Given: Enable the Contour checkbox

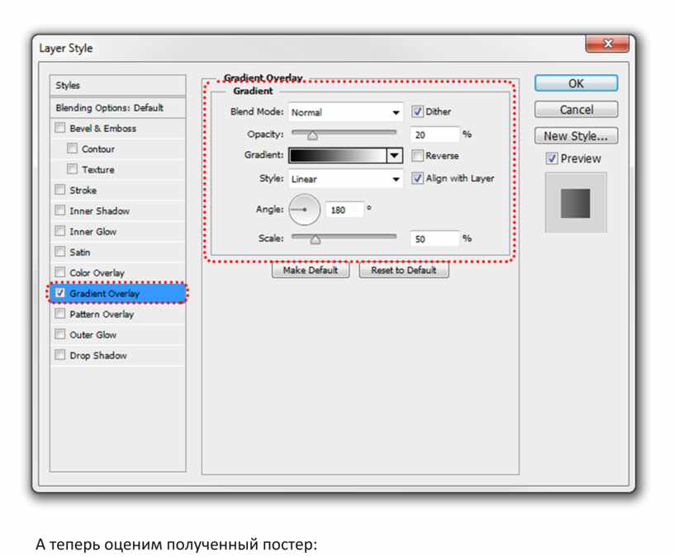Looking at the screenshot, I should (72, 149).
